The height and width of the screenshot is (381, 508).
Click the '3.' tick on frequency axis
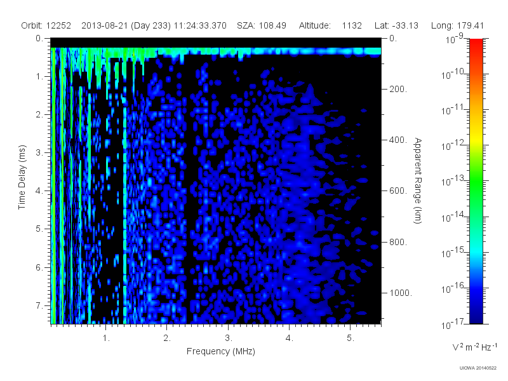tap(229, 338)
